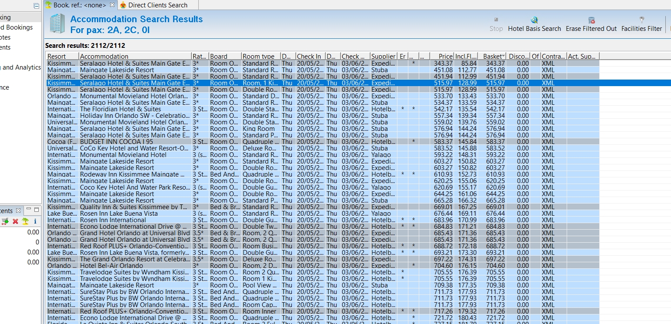
Task: Select The Floridian Hotel & Suites row
Action: click(x=323, y=109)
